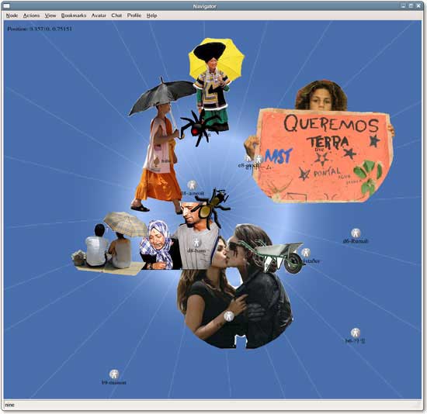The height and width of the screenshot is (414, 427).
Task: Click the 'nine' status bar text
Action: 9,405
